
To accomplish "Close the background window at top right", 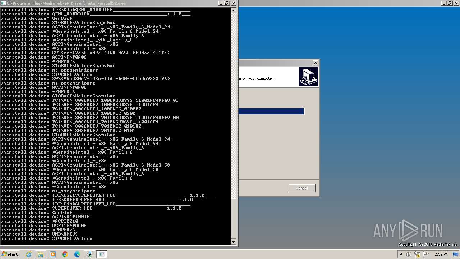I will [x=456, y=3].
